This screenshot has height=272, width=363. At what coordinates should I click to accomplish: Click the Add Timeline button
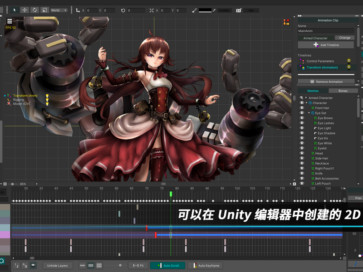(326, 45)
